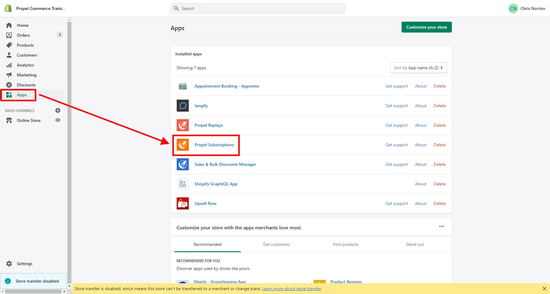Image resolution: width=550 pixels, height=294 pixels.
Task: Open the Home icon in sidebar
Action: 9,25
